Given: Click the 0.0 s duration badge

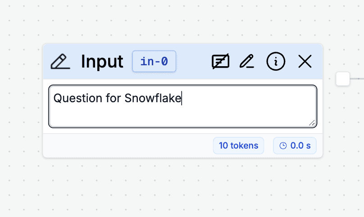Looking at the screenshot, I should click(295, 145).
